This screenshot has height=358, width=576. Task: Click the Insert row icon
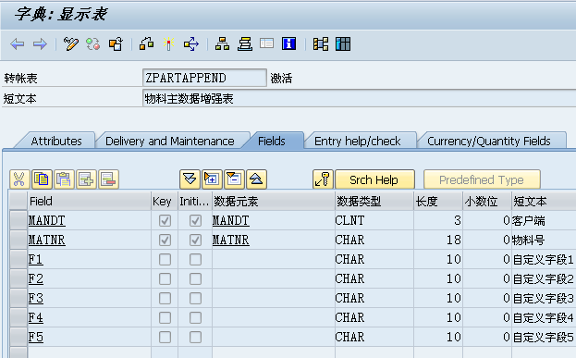pyautogui.click(x=86, y=179)
